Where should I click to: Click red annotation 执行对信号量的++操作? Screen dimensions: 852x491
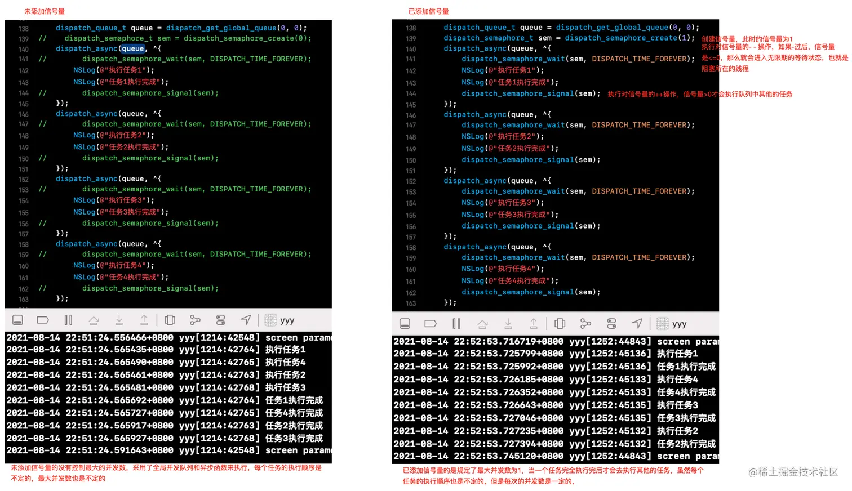tap(642, 94)
